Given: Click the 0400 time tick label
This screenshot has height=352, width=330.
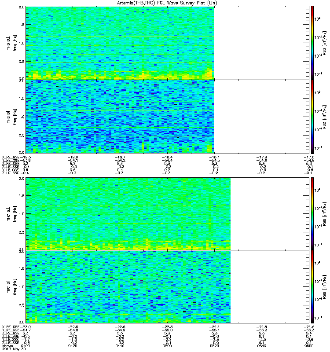Looking at the screenshot, I should point(25,346).
